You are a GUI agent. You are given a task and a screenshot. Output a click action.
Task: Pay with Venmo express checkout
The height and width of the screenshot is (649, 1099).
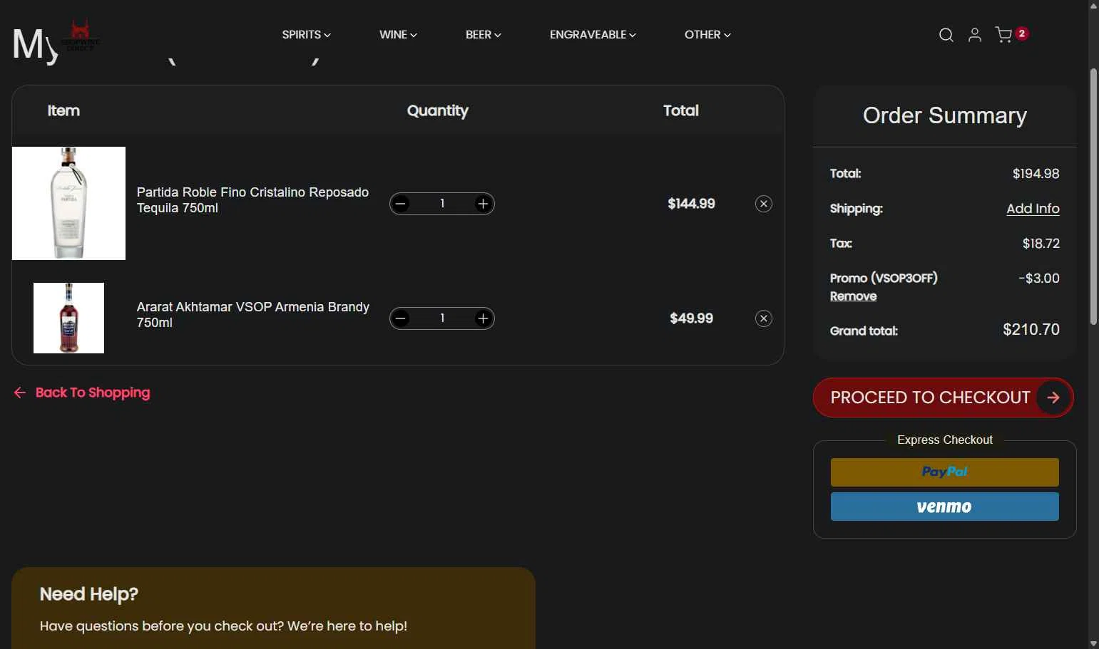pyautogui.click(x=945, y=507)
